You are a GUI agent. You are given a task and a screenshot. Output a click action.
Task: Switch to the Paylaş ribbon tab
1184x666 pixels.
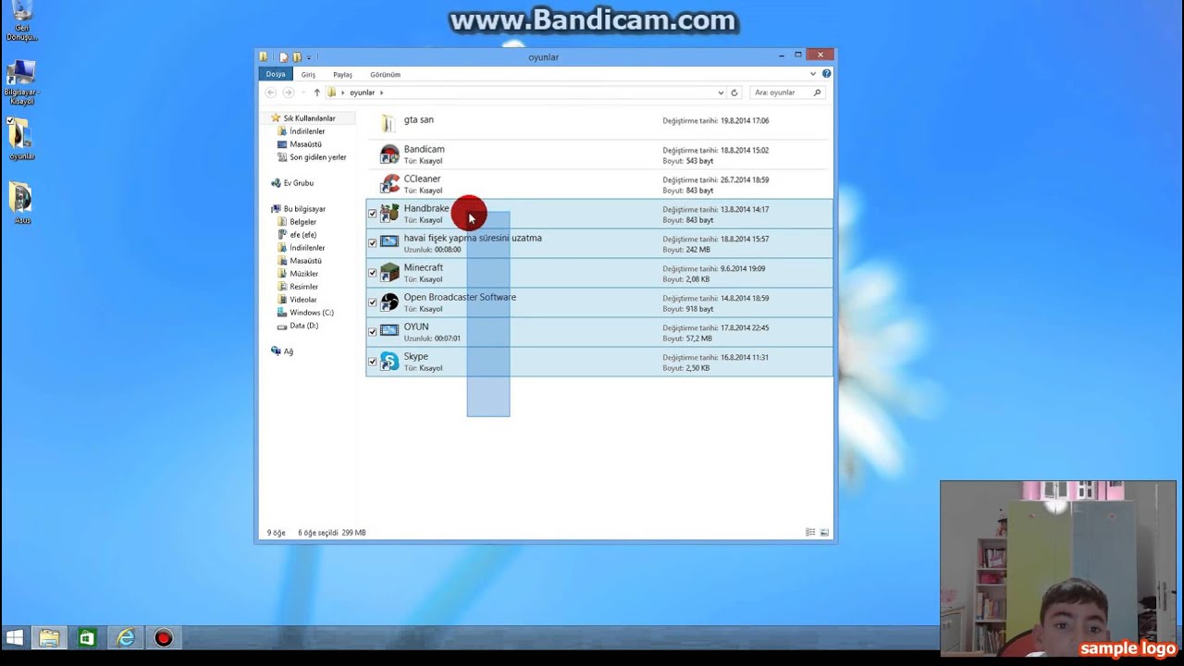pos(342,74)
